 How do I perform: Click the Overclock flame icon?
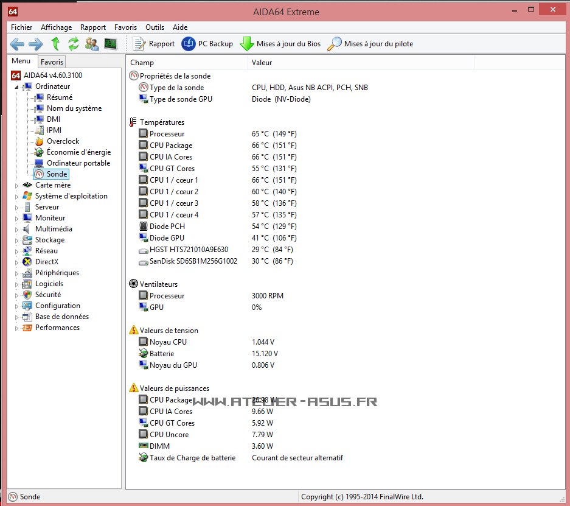[x=40, y=141]
